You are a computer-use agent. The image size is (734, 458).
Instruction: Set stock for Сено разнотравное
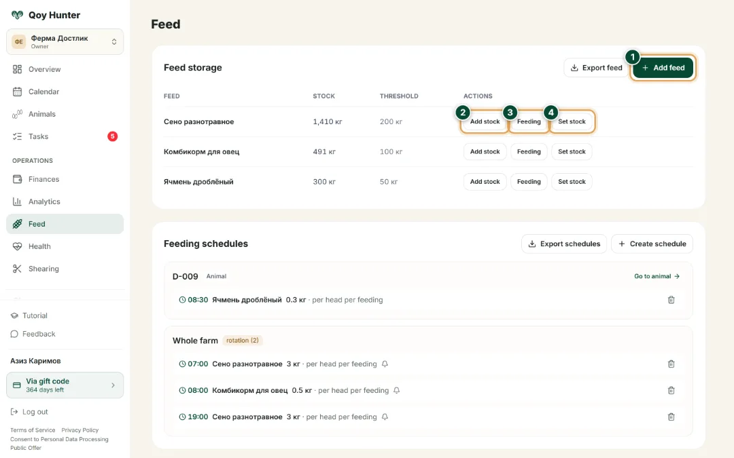point(572,121)
